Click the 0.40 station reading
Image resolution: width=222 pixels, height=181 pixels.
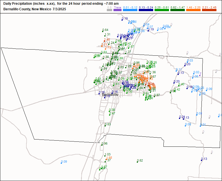click(x=181, y=84)
